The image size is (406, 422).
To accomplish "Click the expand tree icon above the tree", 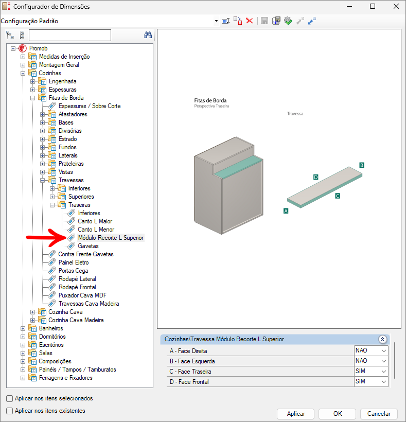I will click(10, 35).
